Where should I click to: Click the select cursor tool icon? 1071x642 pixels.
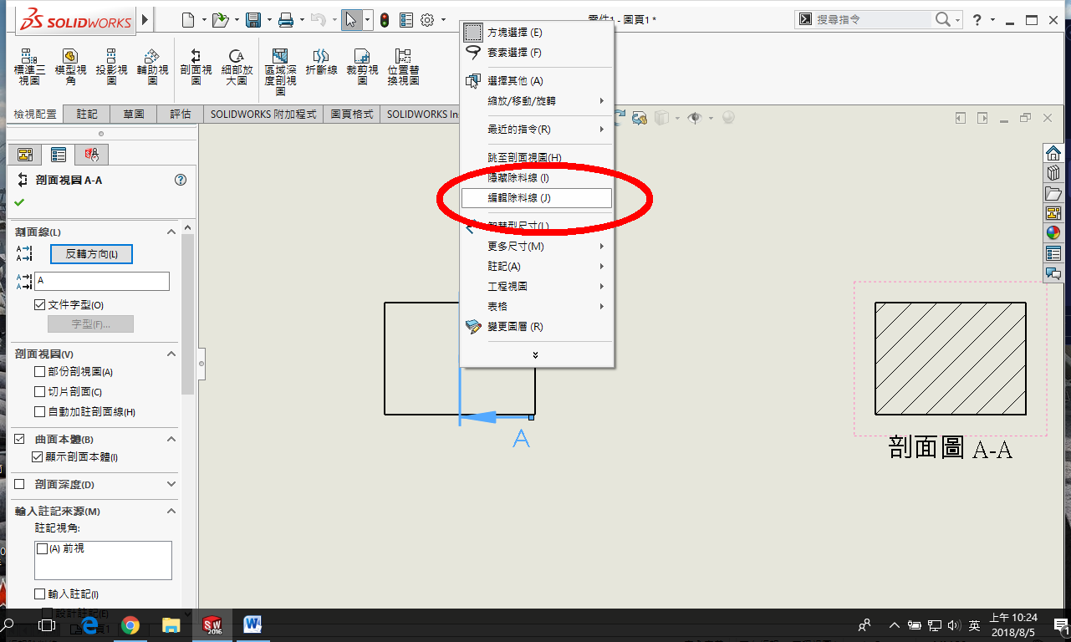click(351, 19)
